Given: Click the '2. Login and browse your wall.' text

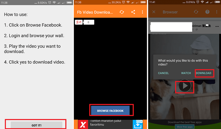Looking at the screenshot, I should (x=34, y=36).
